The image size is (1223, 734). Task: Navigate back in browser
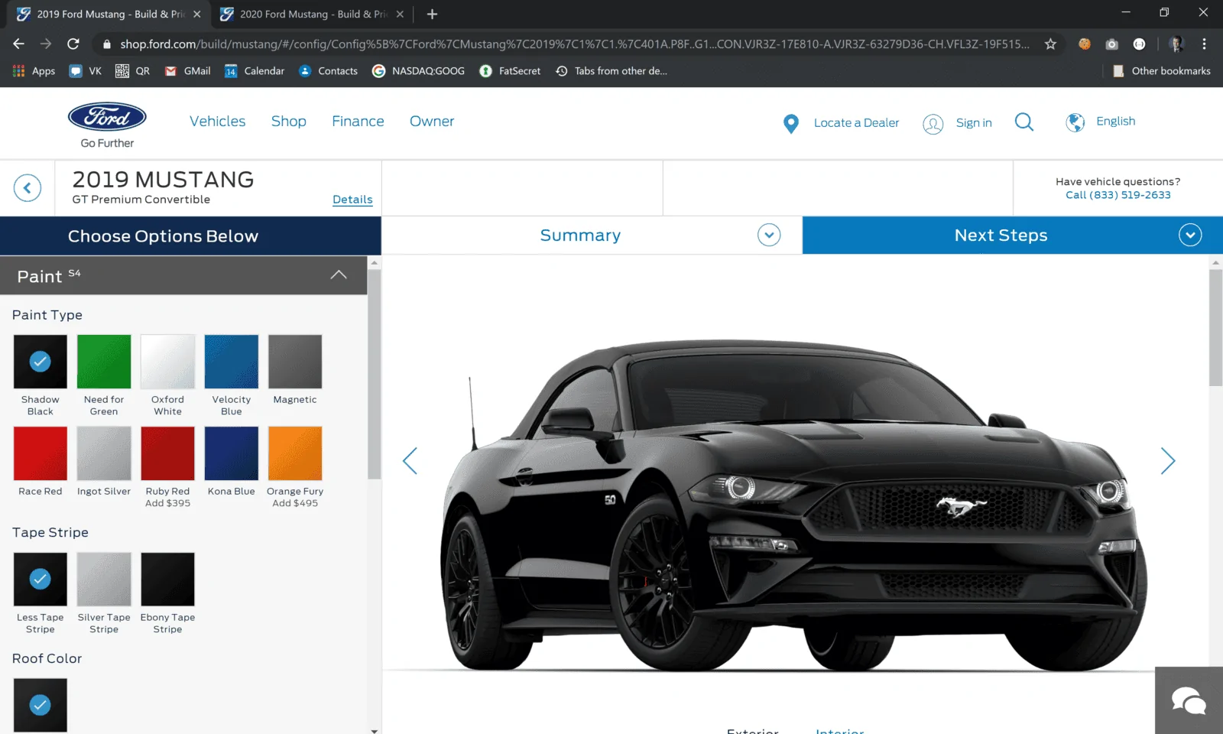[x=19, y=44]
